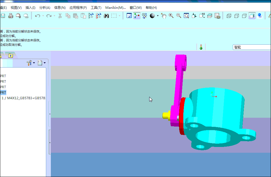Image resolution: width=271 pixels, height=177 pixels.
Task: Open the 工具(T) menu
Action: [96, 8]
